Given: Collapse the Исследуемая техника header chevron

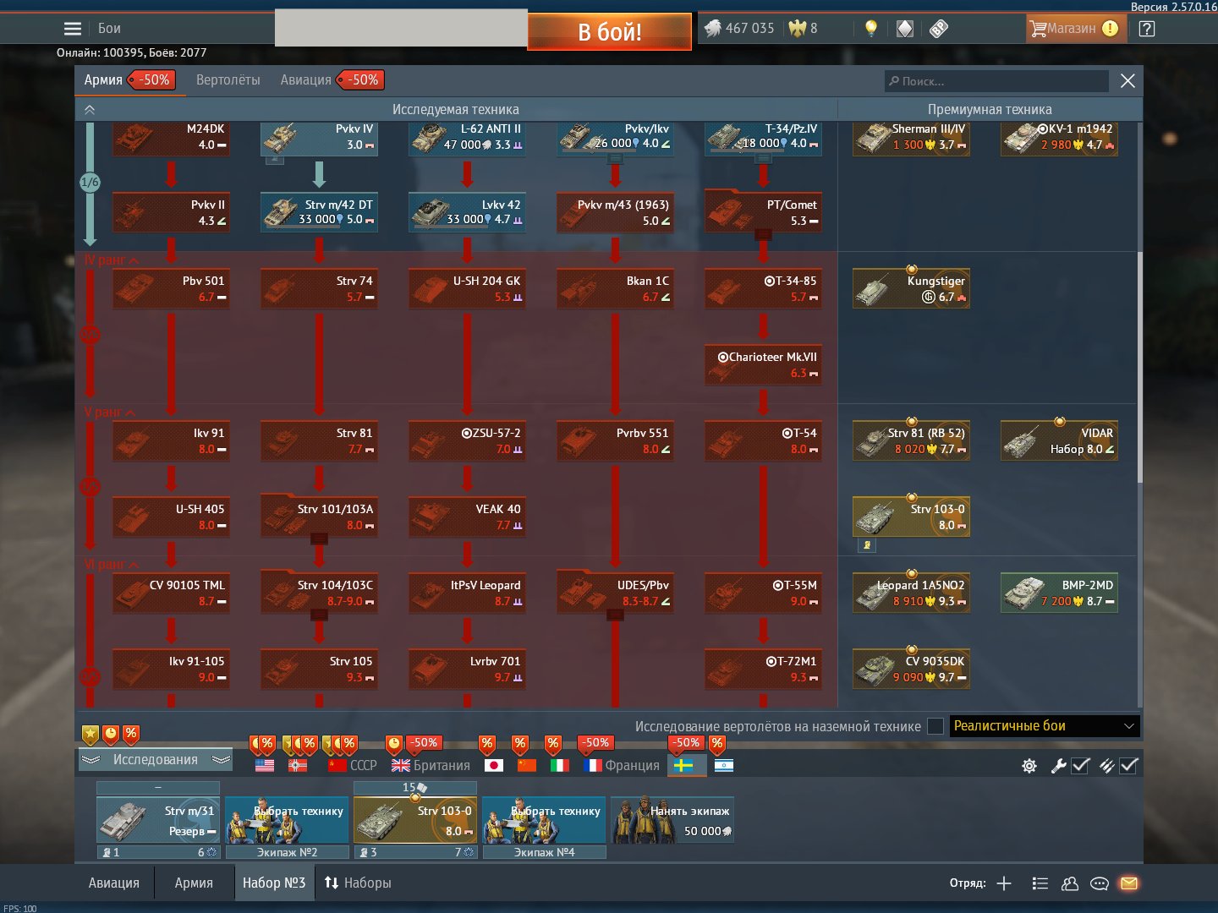Looking at the screenshot, I should (90, 110).
